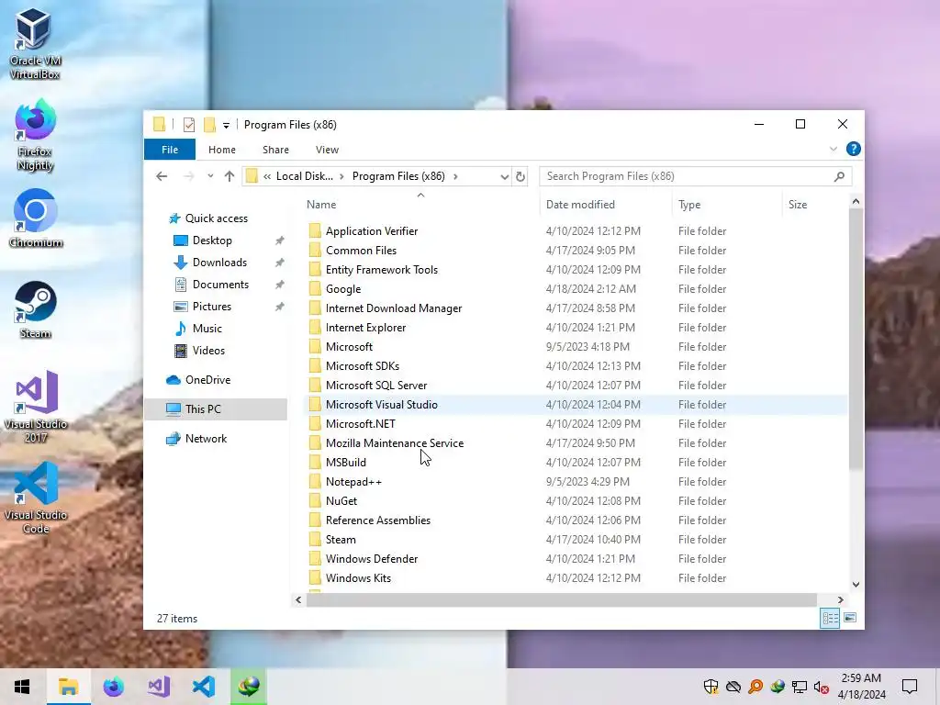The image size is (940, 705).
Task: Open Visual Studio Code desktop shortcut
Action: (36, 498)
